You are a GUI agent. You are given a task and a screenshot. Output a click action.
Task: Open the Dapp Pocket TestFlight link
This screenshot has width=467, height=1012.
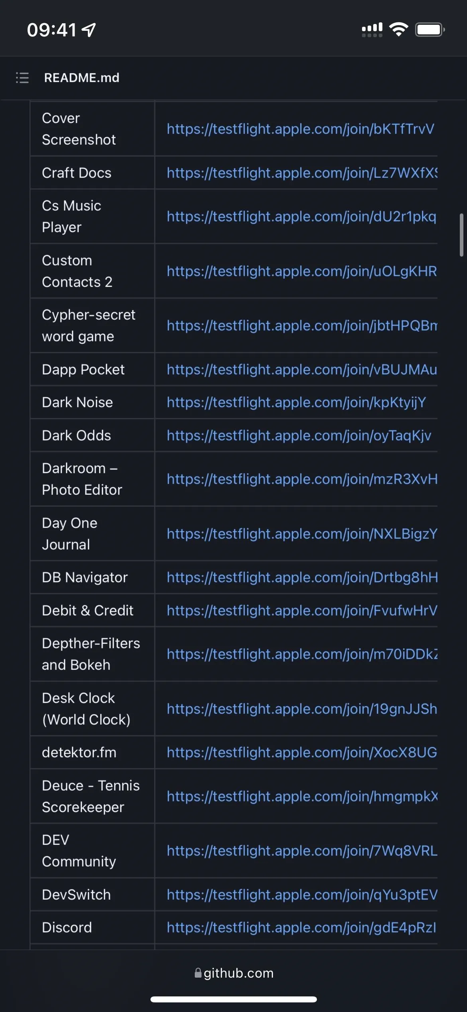(x=302, y=370)
